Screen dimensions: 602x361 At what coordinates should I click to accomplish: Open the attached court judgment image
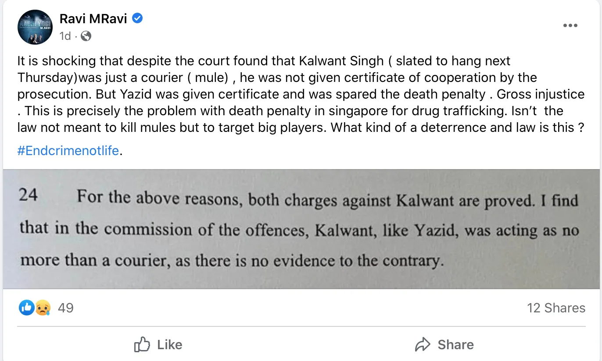pos(301,229)
